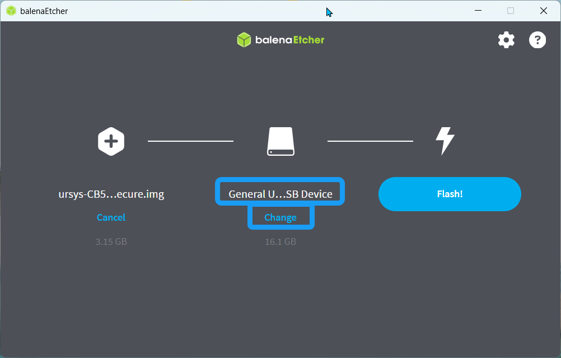The height and width of the screenshot is (358, 561).
Task: Click the green cube logo in the header
Action: click(244, 40)
